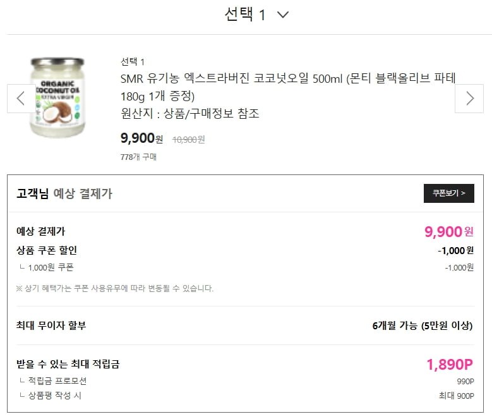Open the coconut oil jar product image

pos(57,98)
